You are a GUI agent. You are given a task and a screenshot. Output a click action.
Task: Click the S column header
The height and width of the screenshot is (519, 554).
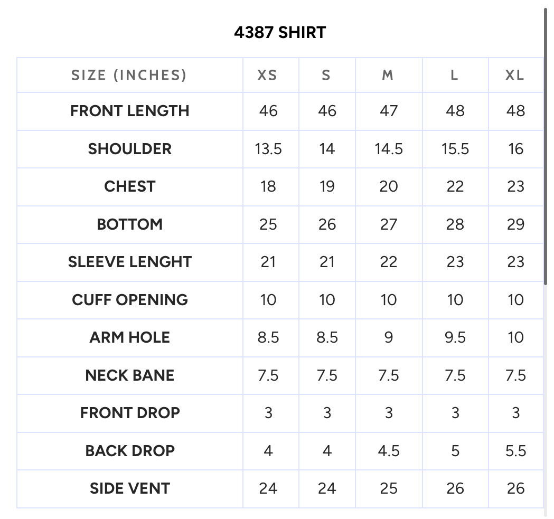pos(326,76)
